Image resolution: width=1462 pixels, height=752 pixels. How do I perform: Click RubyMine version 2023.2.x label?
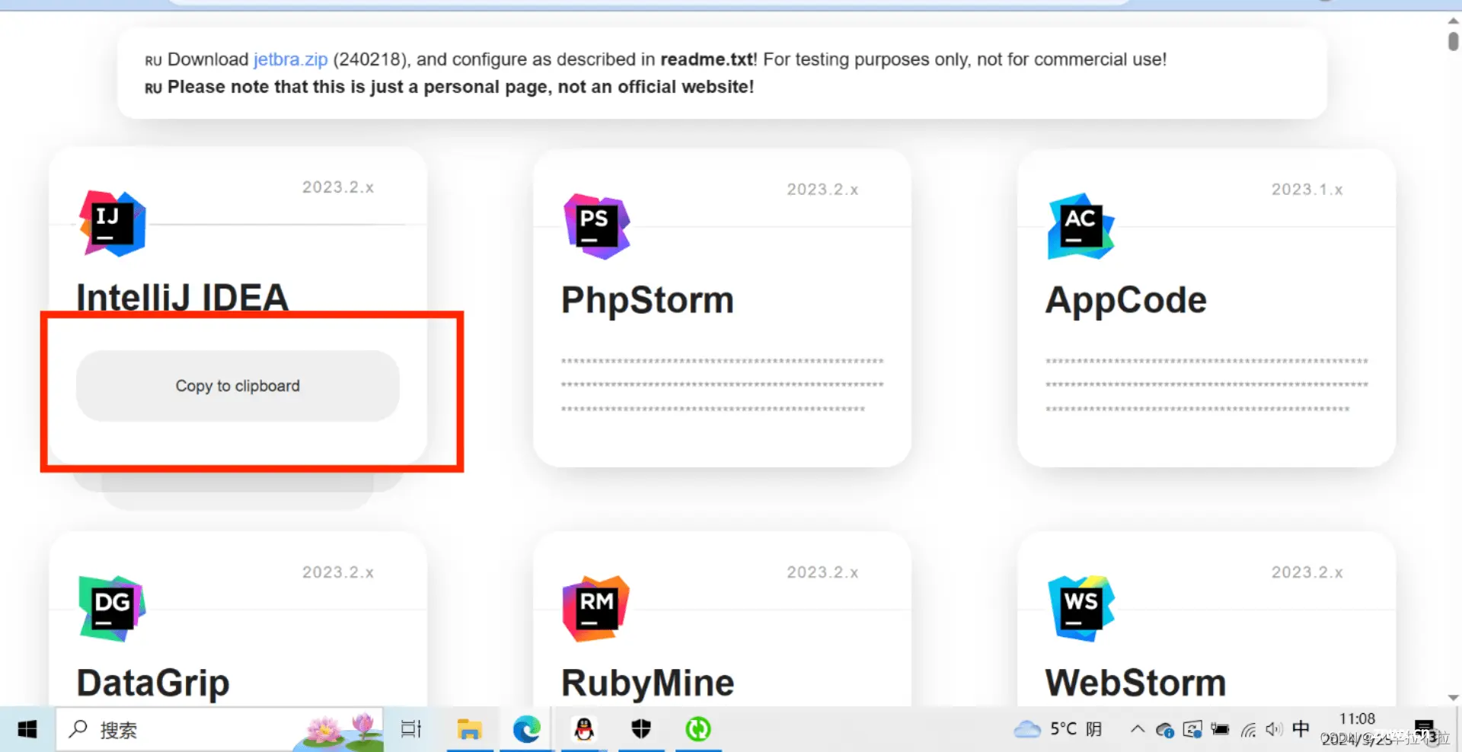pyautogui.click(x=822, y=572)
